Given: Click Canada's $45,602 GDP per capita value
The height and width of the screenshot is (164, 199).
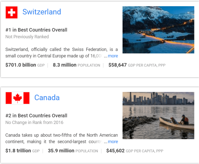Looking at the screenshot, I should (x=115, y=151).
